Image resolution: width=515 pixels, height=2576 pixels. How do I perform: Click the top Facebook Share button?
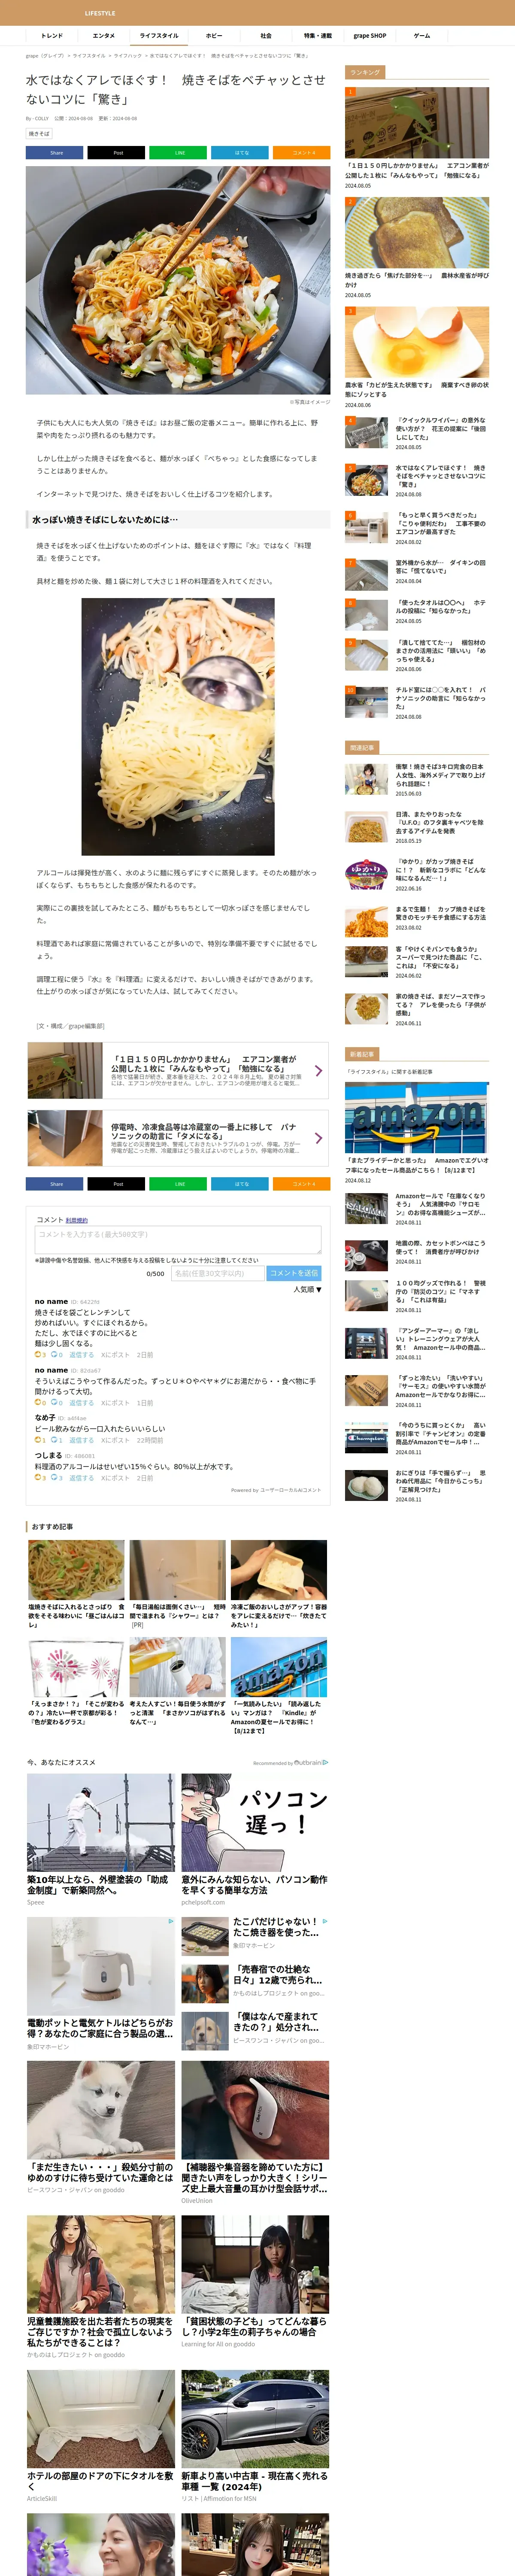point(54,153)
